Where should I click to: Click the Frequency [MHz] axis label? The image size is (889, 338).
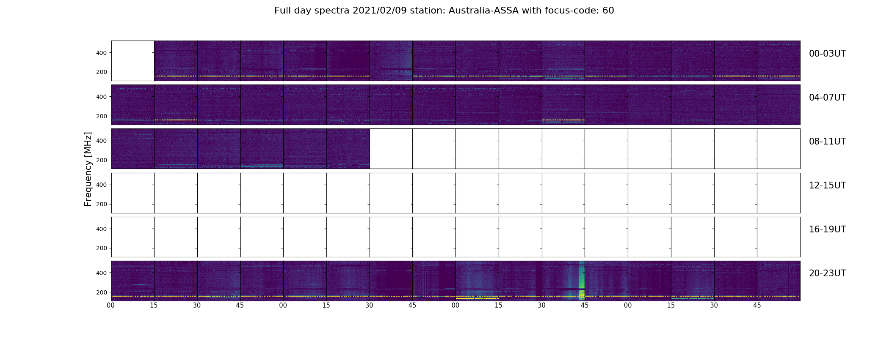pos(88,169)
